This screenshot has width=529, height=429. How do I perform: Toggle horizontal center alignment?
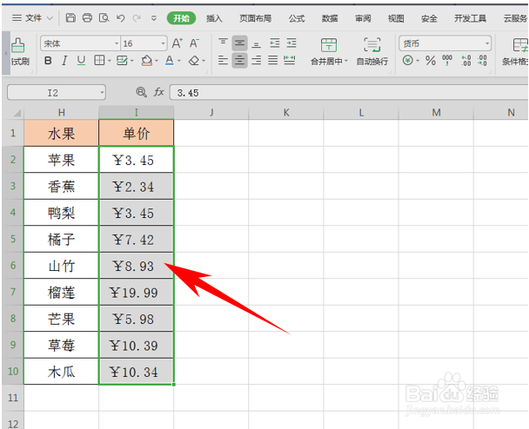(239, 61)
